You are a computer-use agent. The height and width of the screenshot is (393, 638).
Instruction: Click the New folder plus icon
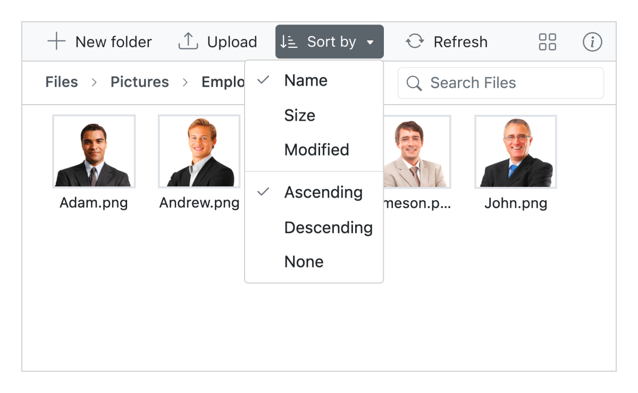click(55, 41)
